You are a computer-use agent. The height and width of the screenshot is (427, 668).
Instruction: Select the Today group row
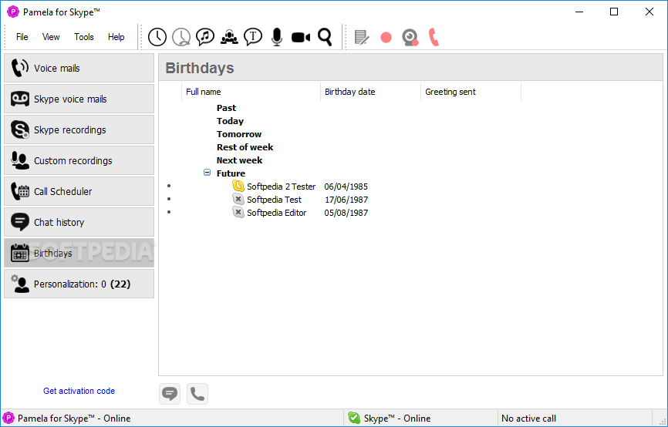pyautogui.click(x=230, y=121)
